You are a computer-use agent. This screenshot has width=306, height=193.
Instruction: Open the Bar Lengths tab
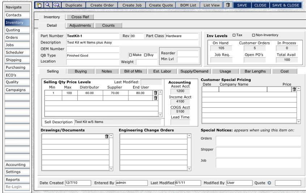point(255,71)
